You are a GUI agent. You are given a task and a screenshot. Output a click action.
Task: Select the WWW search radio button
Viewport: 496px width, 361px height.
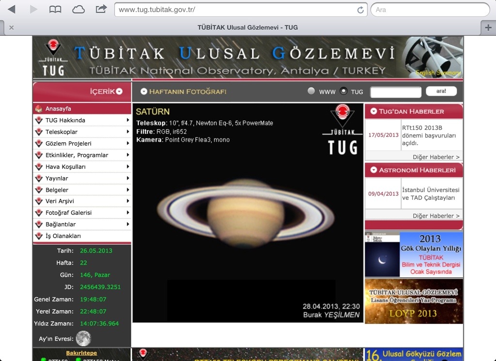[x=311, y=91]
